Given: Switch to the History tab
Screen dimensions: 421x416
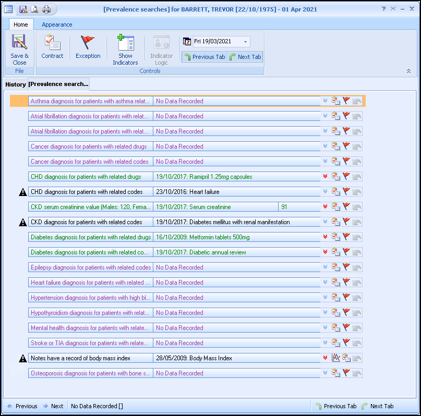Looking at the screenshot, I should pos(16,84).
